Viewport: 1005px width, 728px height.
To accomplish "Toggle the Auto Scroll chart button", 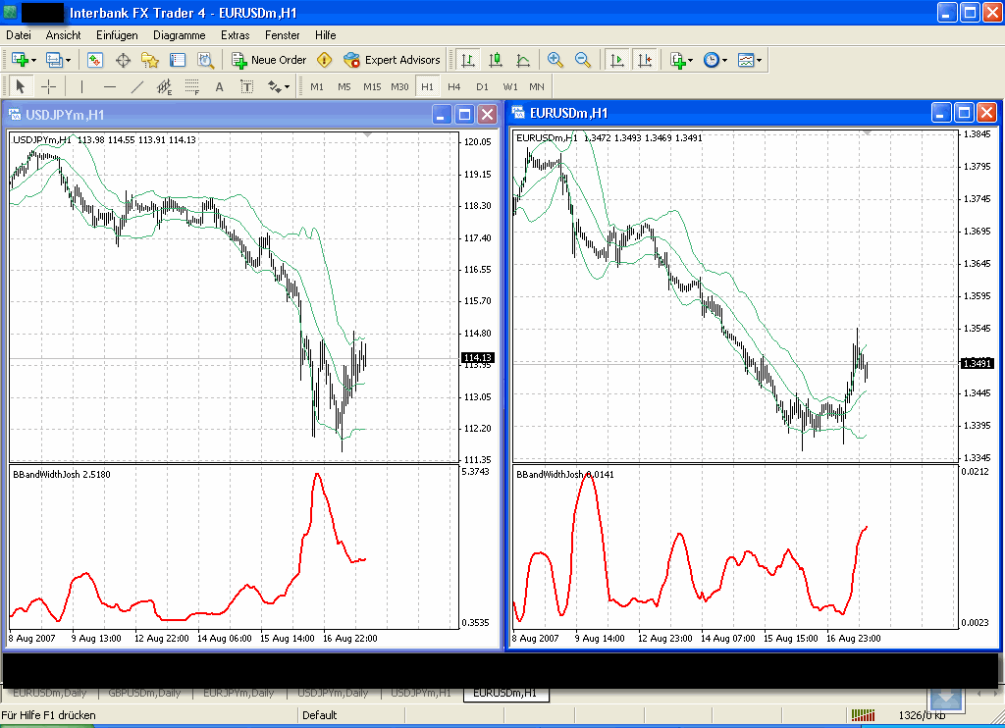I will pyautogui.click(x=616, y=60).
